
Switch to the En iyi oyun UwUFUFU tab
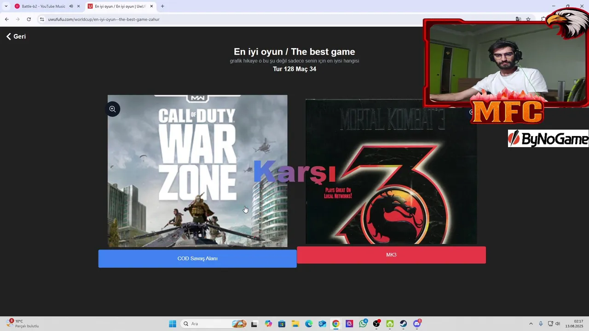(120, 6)
